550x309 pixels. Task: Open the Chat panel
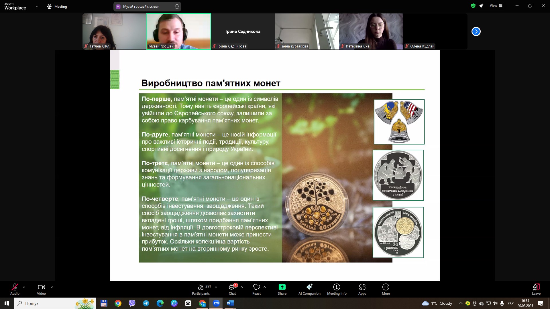pos(232,289)
